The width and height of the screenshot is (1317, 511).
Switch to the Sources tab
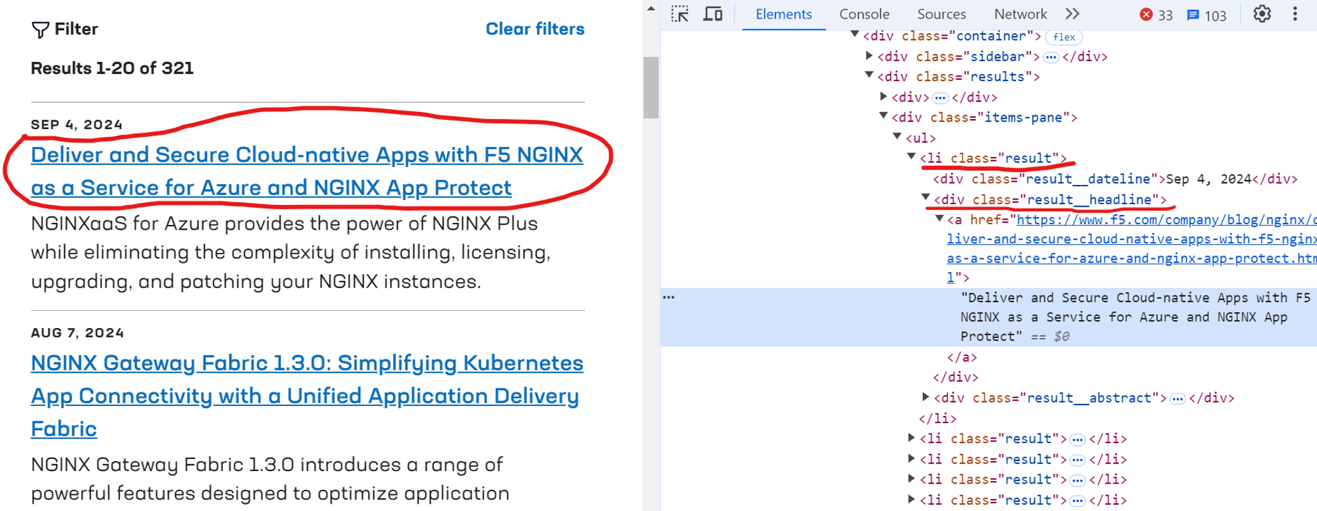point(941,15)
